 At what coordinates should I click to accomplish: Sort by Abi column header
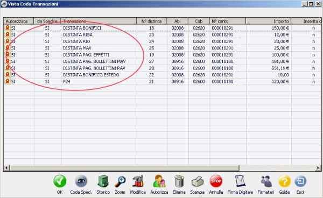177,21
